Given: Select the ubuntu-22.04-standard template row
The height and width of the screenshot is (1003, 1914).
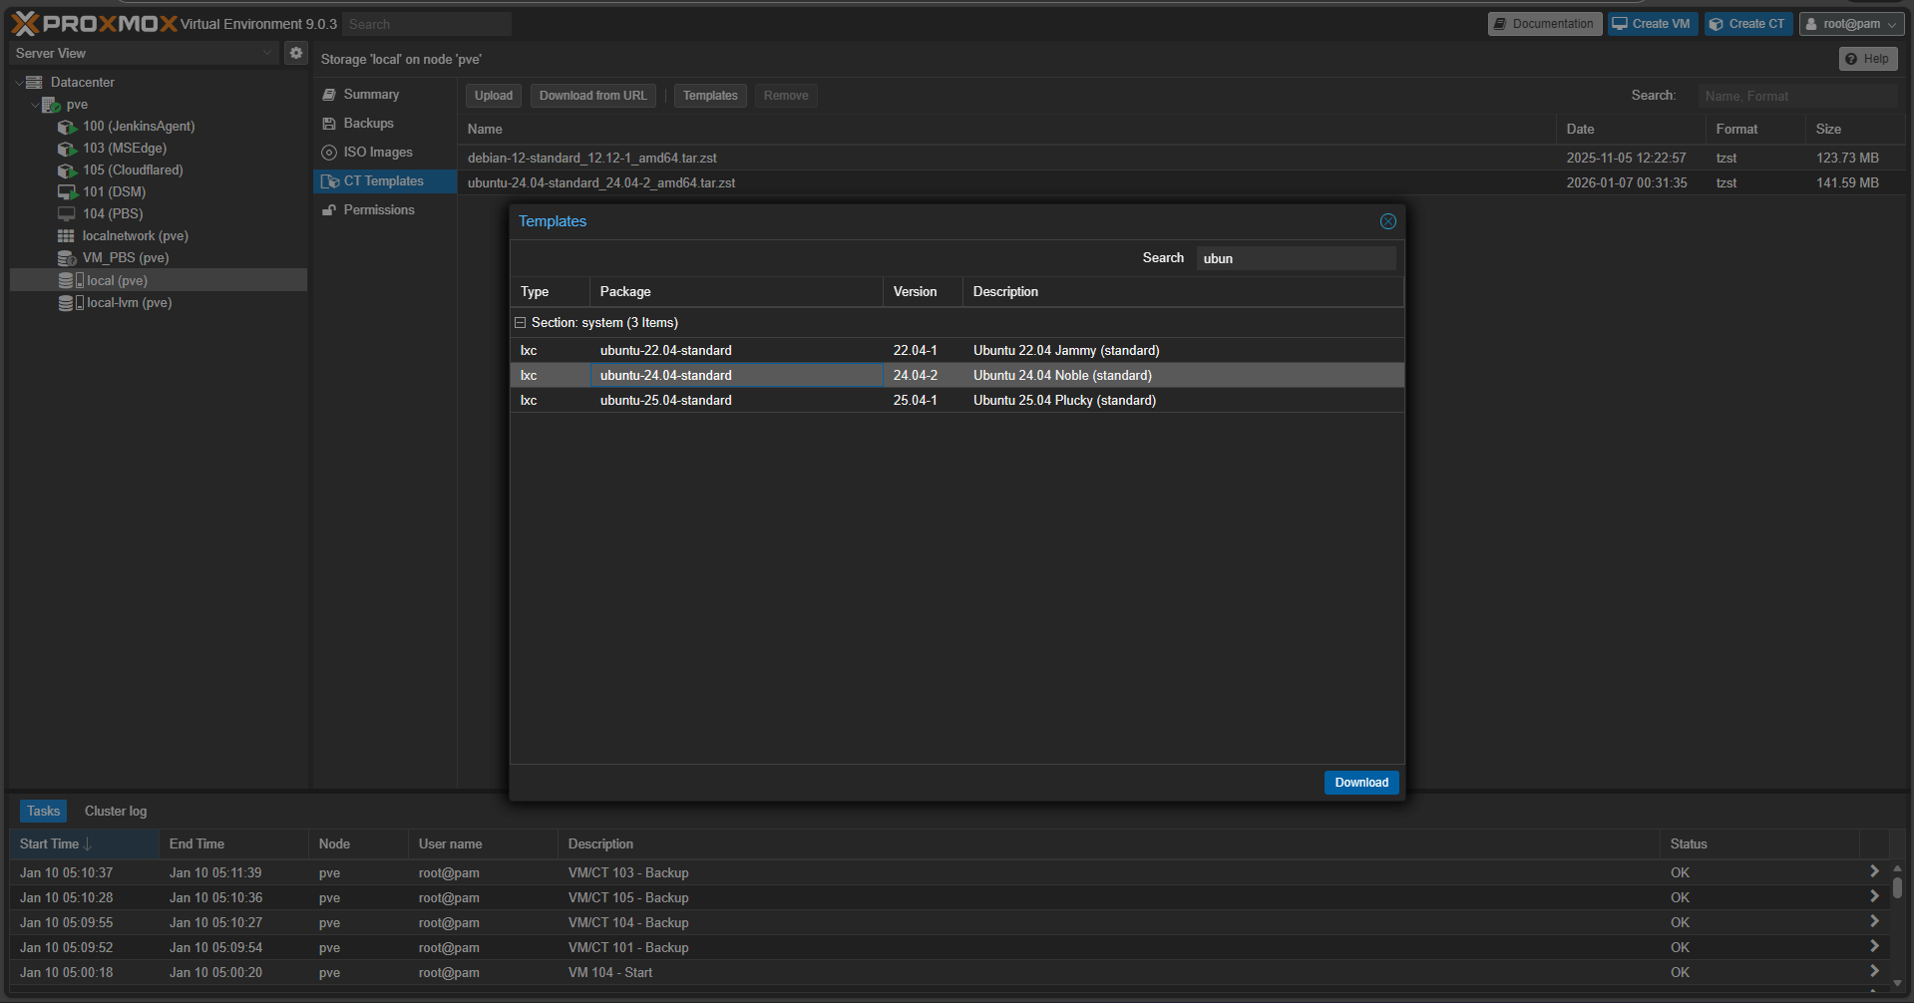Looking at the screenshot, I should 957,350.
